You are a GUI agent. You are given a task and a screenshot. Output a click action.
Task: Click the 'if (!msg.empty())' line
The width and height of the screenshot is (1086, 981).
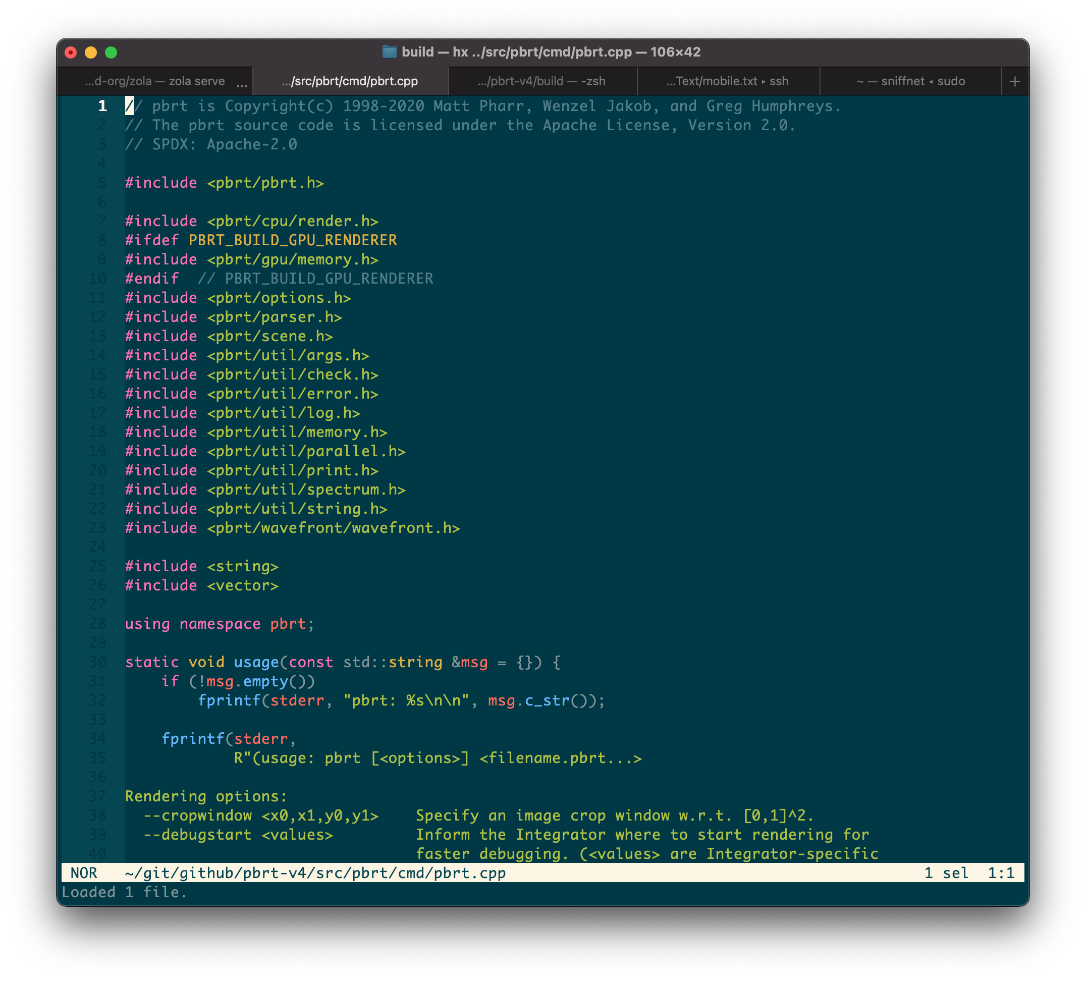pyautogui.click(x=238, y=681)
